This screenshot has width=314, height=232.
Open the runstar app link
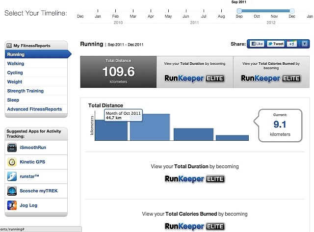[29, 177]
